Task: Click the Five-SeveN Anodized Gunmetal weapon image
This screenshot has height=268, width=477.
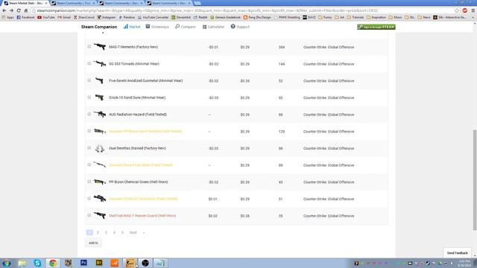Action: click(100, 80)
